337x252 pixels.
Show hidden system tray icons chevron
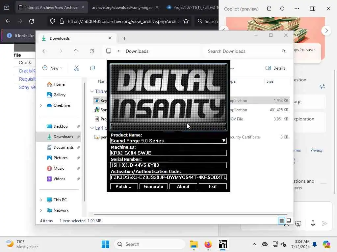coord(254,244)
